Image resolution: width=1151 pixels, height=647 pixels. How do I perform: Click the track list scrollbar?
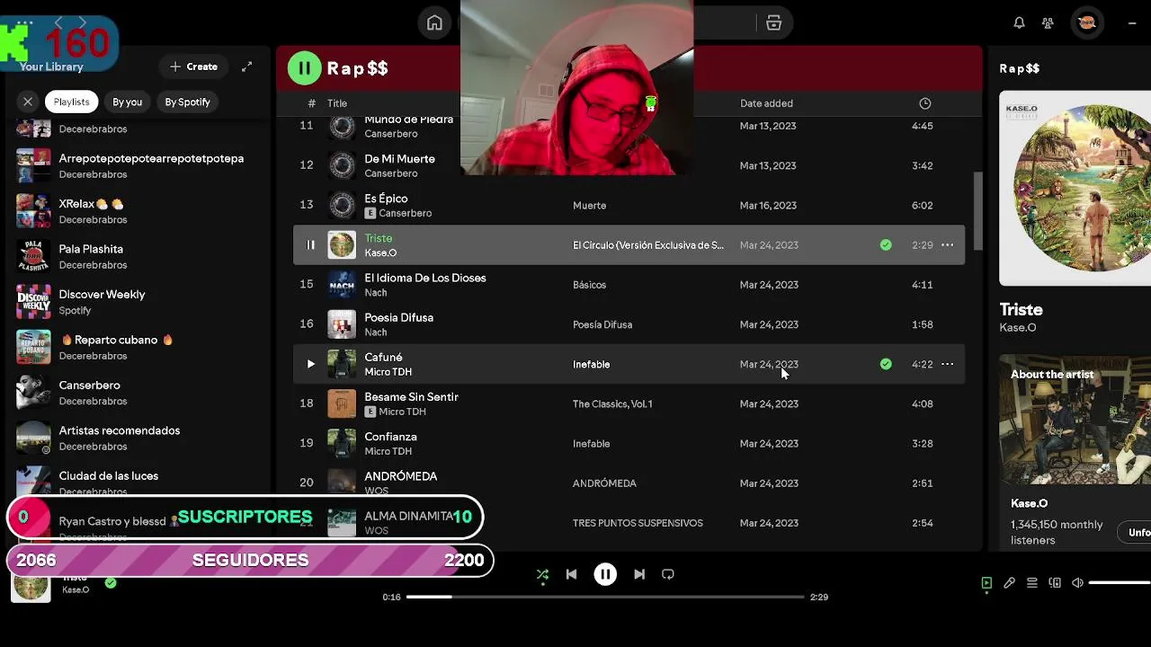(977, 212)
